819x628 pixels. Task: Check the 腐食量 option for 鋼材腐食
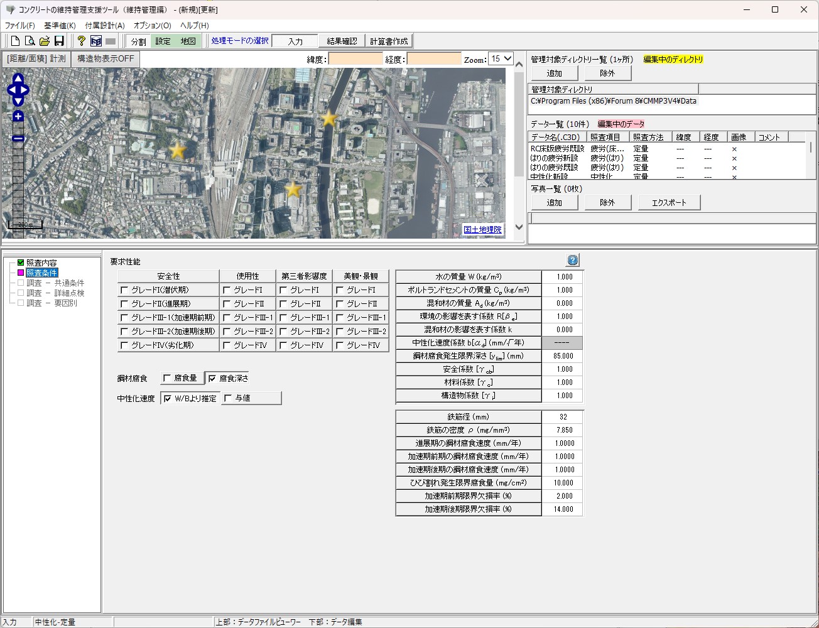point(167,378)
